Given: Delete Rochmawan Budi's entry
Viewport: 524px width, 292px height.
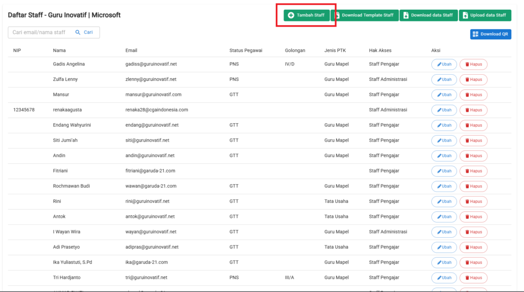Looking at the screenshot, I should (473, 187).
